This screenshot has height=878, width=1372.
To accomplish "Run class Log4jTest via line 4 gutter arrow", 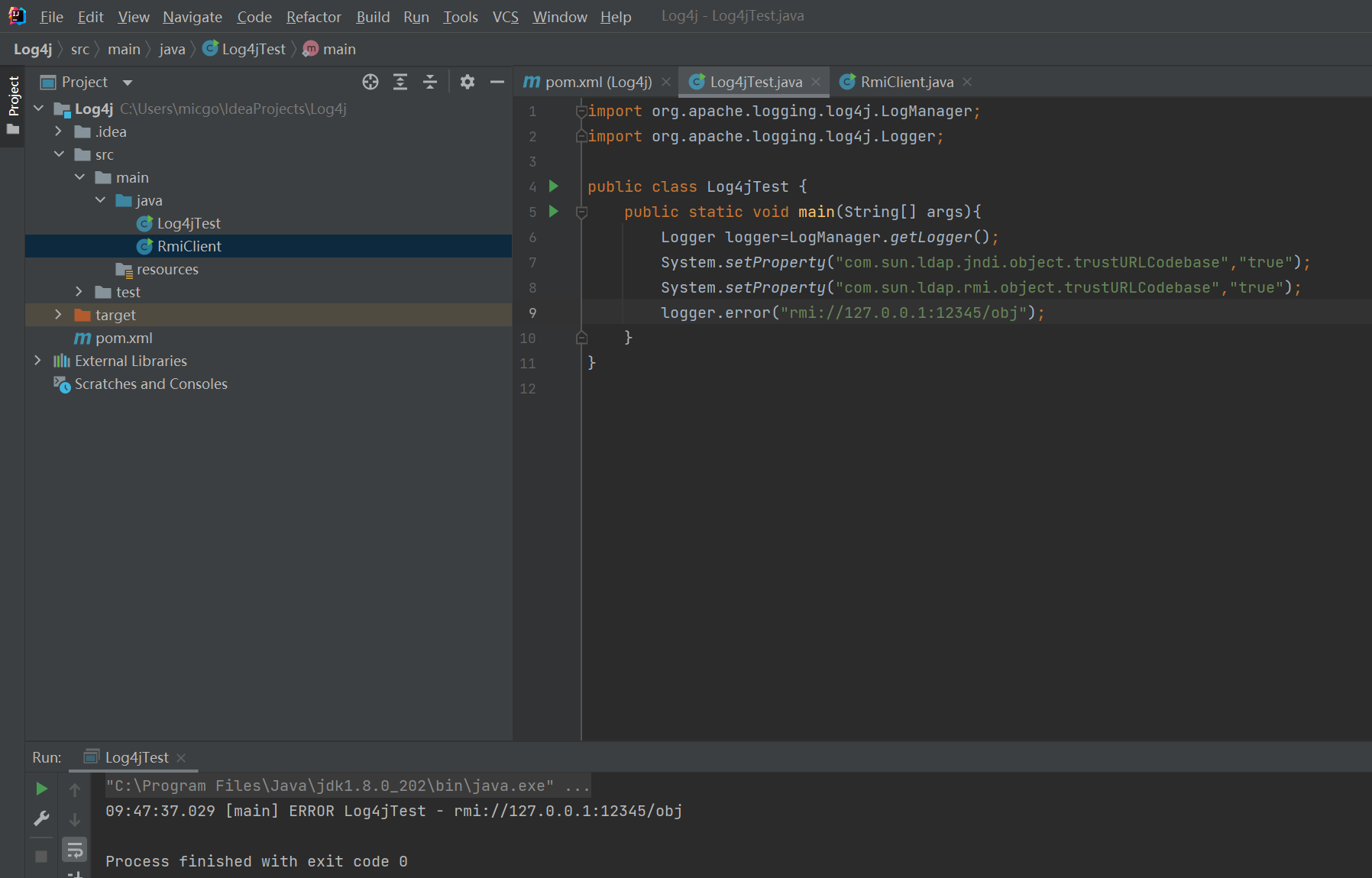I will click(x=554, y=186).
